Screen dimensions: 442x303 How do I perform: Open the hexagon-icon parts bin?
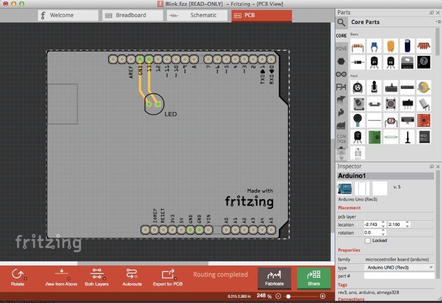(341, 62)
